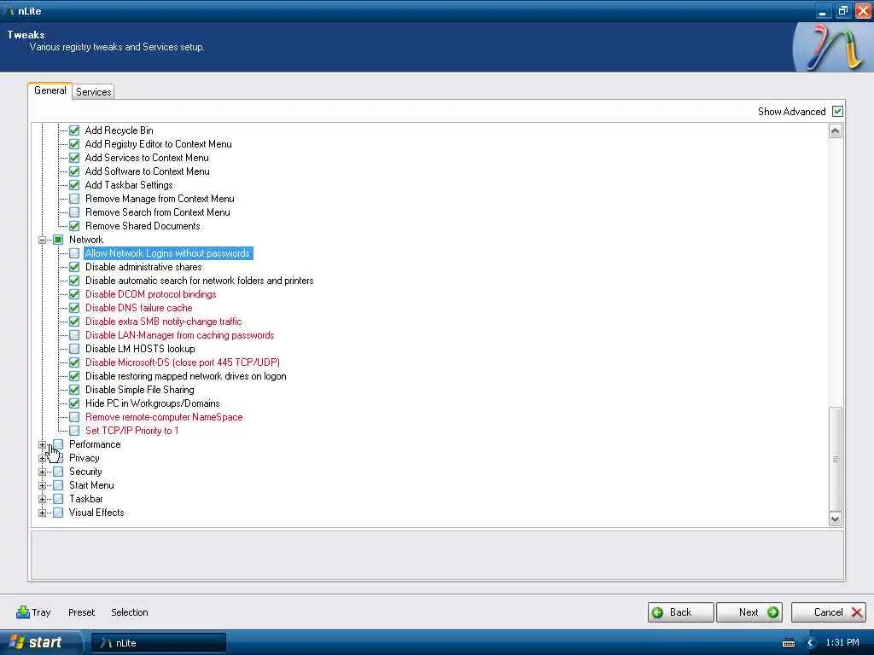874x655 pixels.
Task: Click the green Back arrow button
Action: (680, 612)
